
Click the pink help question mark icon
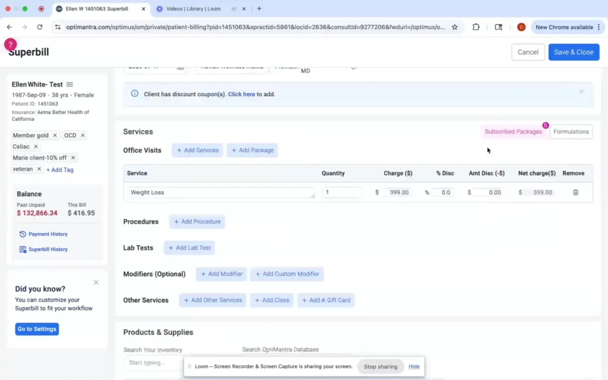pyautogui.click(x=11, y=44)
